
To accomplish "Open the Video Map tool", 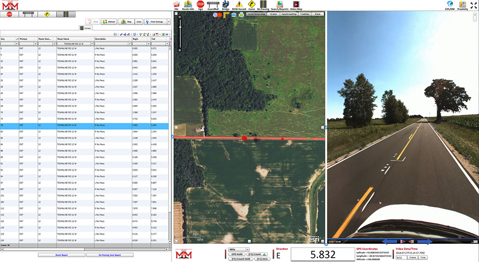I will point(296,5).
